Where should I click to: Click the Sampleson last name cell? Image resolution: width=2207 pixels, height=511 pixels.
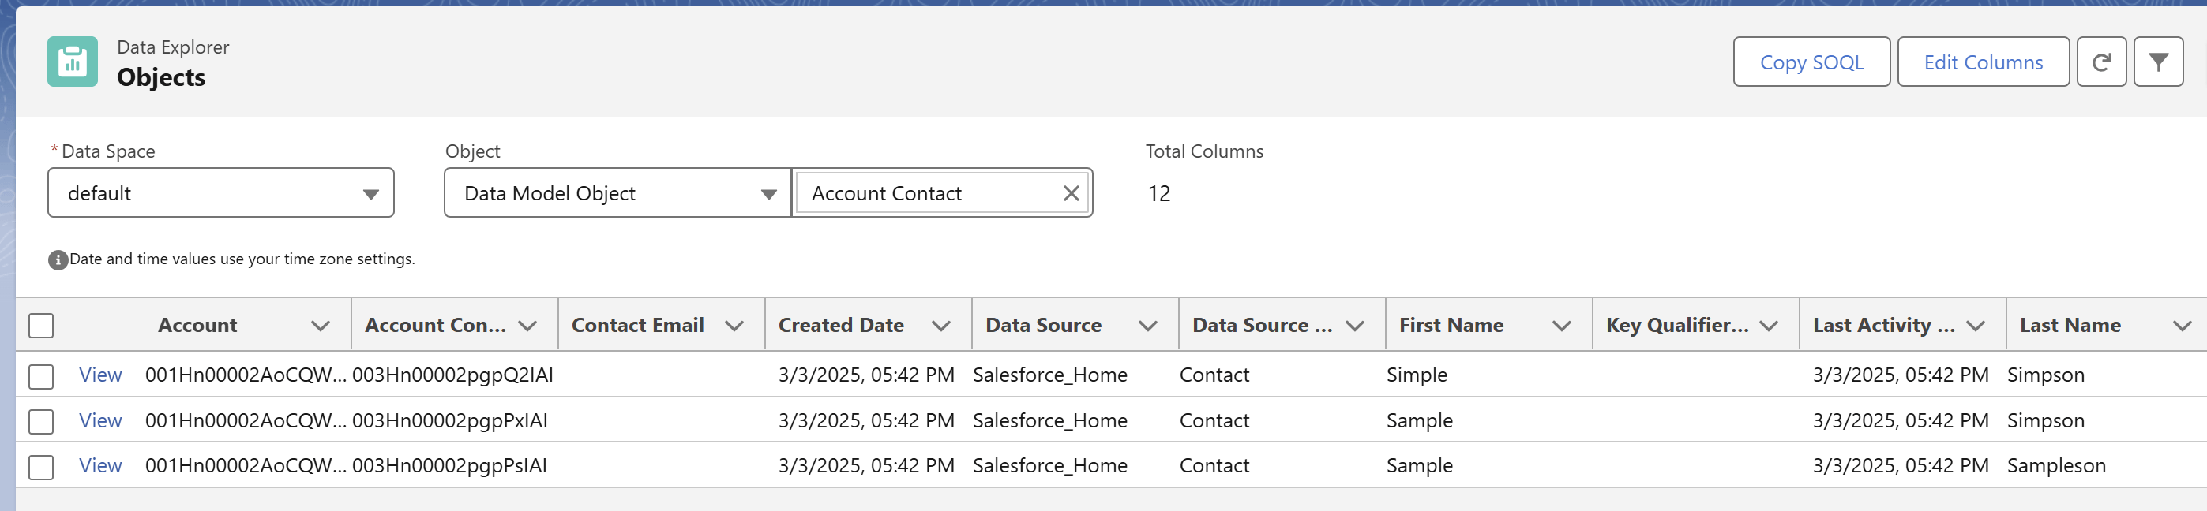point(2056,465)
